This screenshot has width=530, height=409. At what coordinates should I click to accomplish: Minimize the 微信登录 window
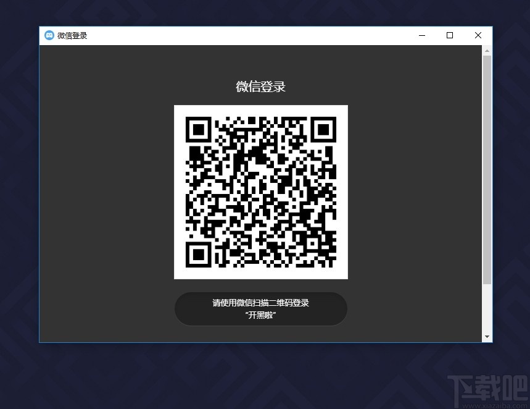pos(421,35)
